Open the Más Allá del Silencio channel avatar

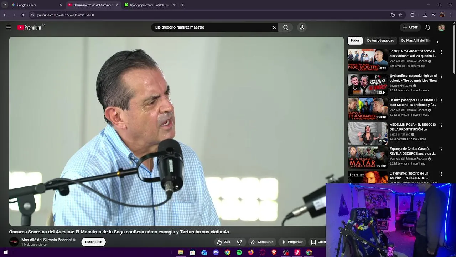pos(14,242)
